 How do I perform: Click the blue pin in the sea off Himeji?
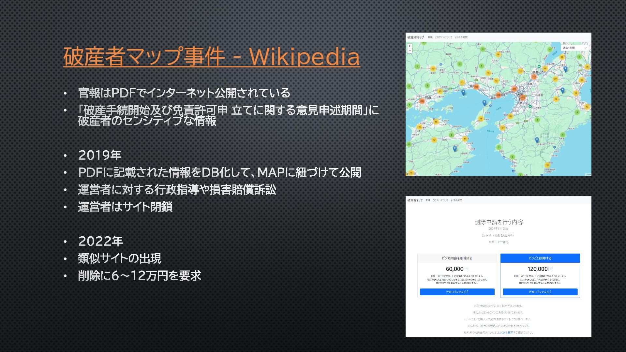coord(463,92)
